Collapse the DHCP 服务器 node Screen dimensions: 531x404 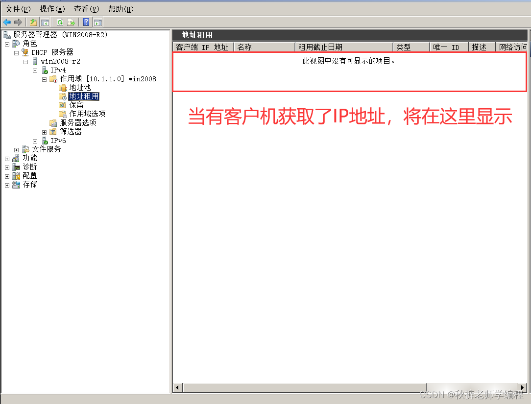16,53
